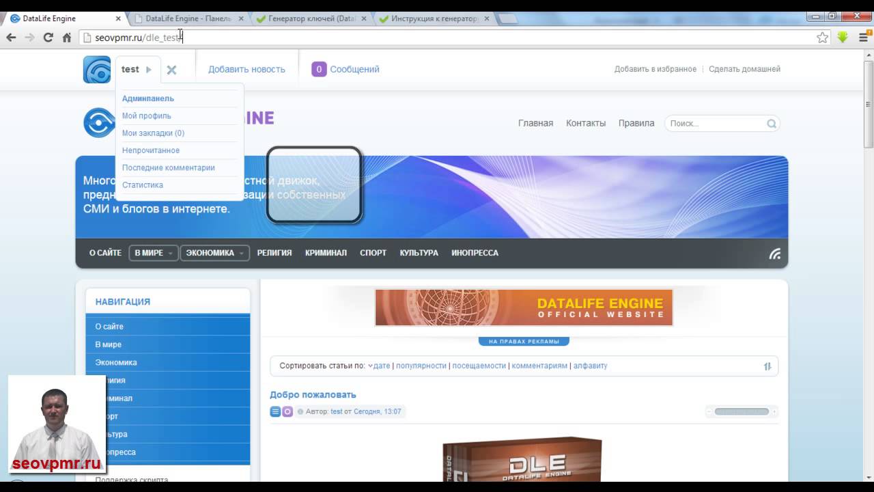Image resolution: width=874 pixels, height=492 pixels.
Task: Click Сегодня, 13:07 date link
Action: pyautogui.click(x=378, y=411)
